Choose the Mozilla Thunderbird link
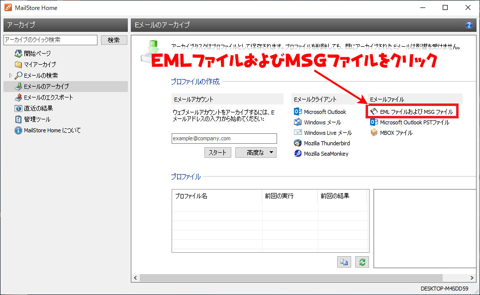The width and height of the screenshot is (480, 295). point(327,143)
